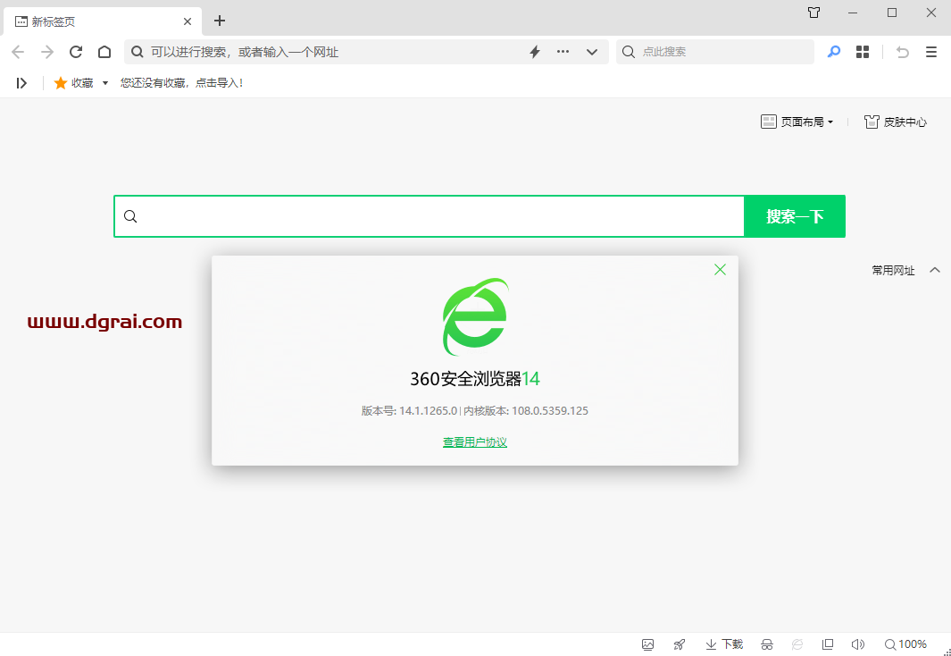Open a new tab with plus button
The width and height of the screenshot is (951, 656).
pyautogui.click(x=220, y=21)
